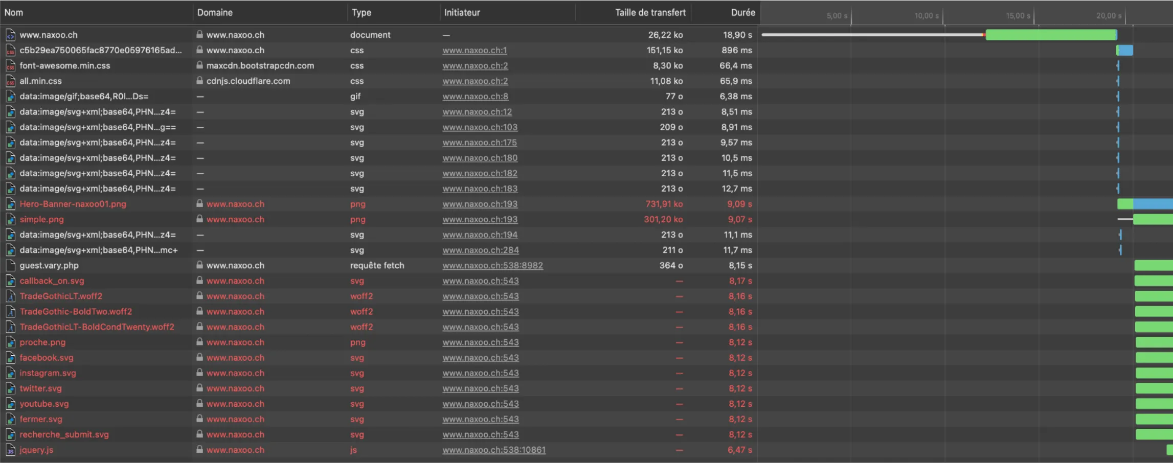Click the font icon beside TradeGothicLT.woff2
This screenshot has height=463, width=1173.
point(10,296)
